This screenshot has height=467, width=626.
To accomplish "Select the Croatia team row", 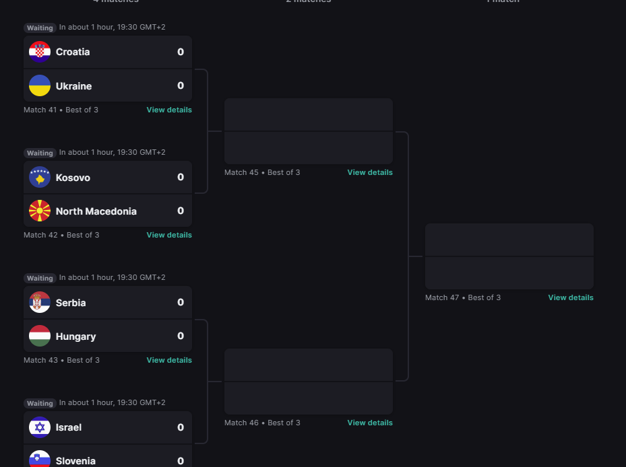I will pos(108,52).
